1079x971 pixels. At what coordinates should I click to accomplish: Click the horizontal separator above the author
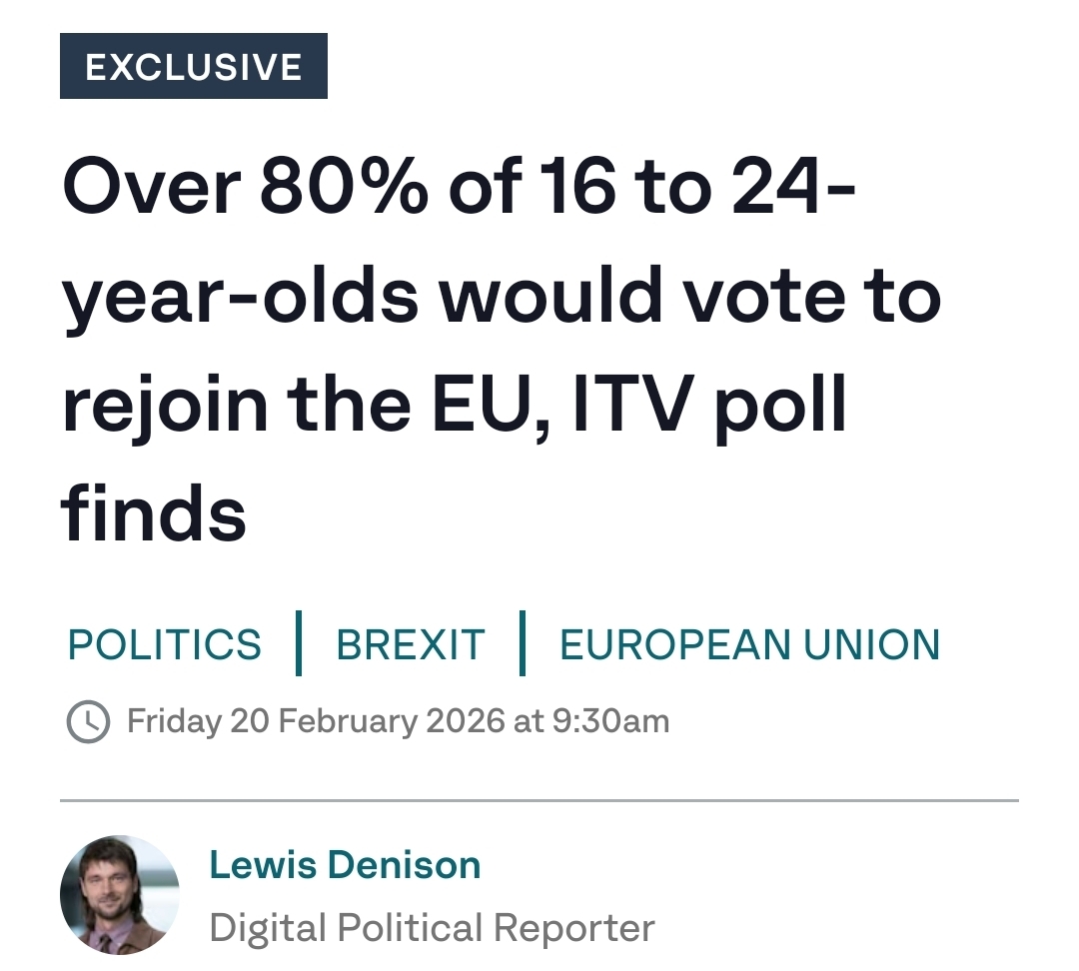tap(539, 801)
